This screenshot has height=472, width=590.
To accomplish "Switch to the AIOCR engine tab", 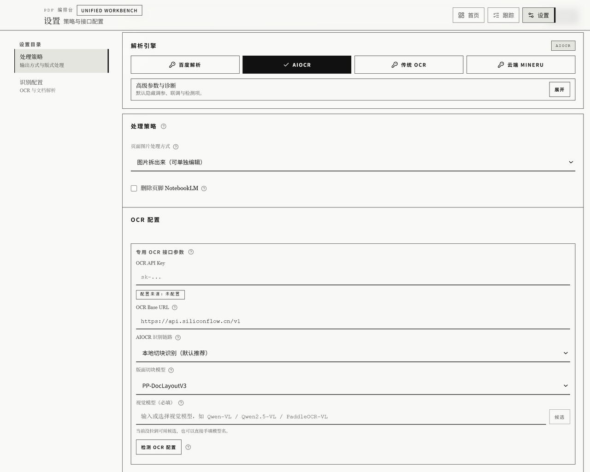I will (x=297, y=65).
